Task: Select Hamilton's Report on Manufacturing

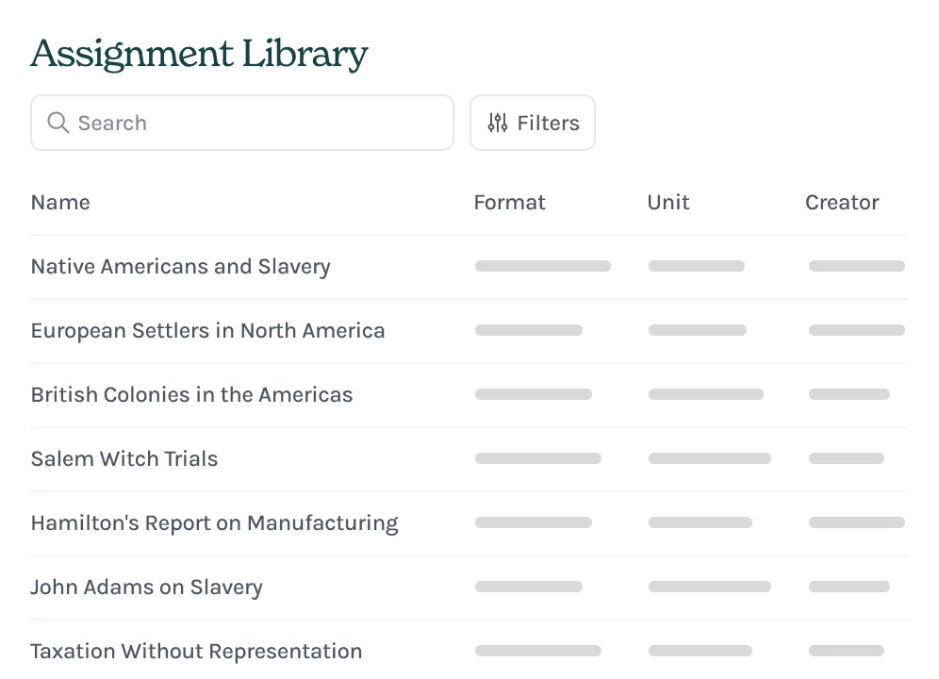Action: click(214, 522)
